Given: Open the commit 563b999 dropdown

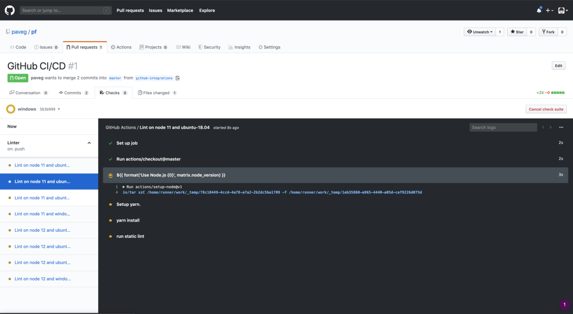Looking at the screenshot, I should pos(50,109).
